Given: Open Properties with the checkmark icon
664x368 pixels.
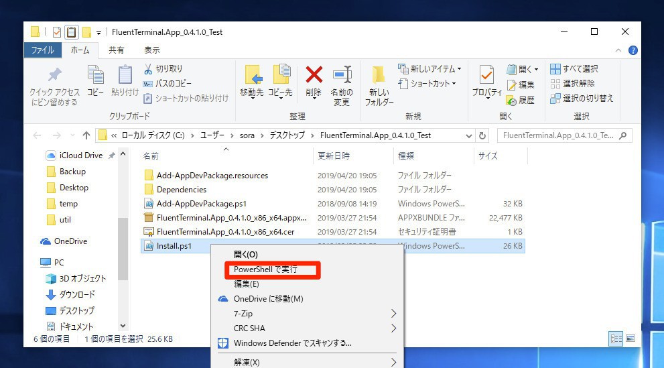Looking at the screenshot, I should pyautogui.click(x=486, y=75).
